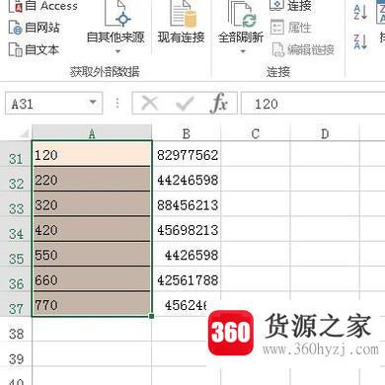The height and width of the screenshot is (385, 385).
Task: Select row 33 header
Action: pyautogui.click(x=16, y=204)
